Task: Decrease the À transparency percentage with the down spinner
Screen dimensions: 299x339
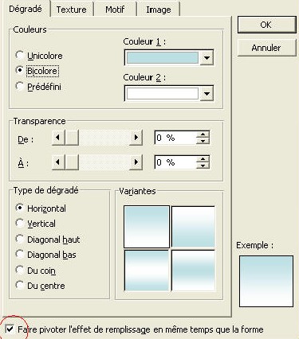Action: pos(203,166)
